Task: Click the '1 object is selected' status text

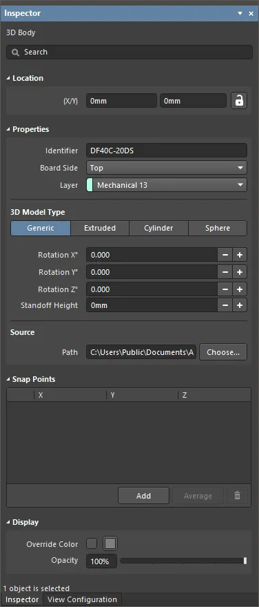Action: (x=37, y=588)
